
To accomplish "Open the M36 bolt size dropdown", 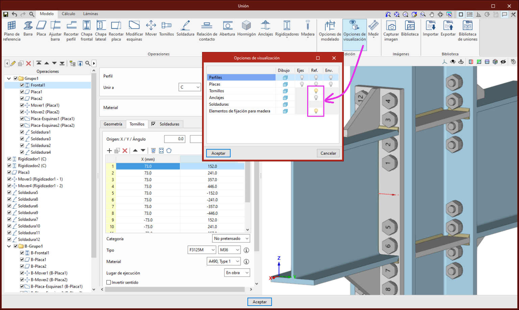I will [x=229, y=250].
